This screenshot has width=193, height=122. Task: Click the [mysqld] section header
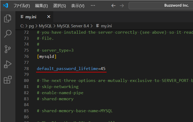click(47, 56)
